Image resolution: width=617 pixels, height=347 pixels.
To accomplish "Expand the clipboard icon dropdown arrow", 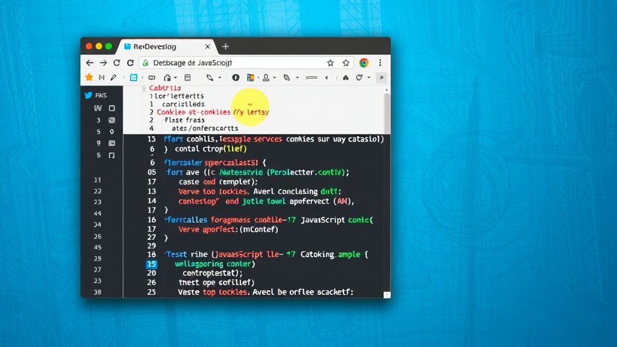I will click(x=174, y=77).
